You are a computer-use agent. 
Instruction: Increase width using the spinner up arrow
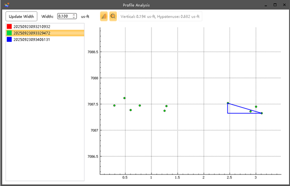74,14
